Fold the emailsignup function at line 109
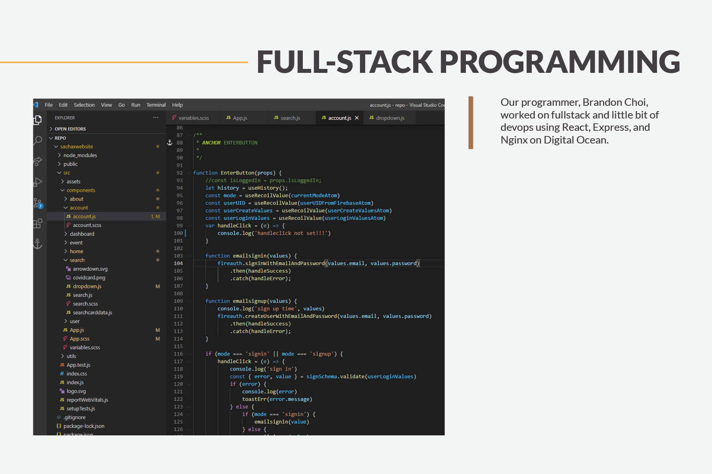This screenshot has height=474, width=712. click(x=189, y=301)
